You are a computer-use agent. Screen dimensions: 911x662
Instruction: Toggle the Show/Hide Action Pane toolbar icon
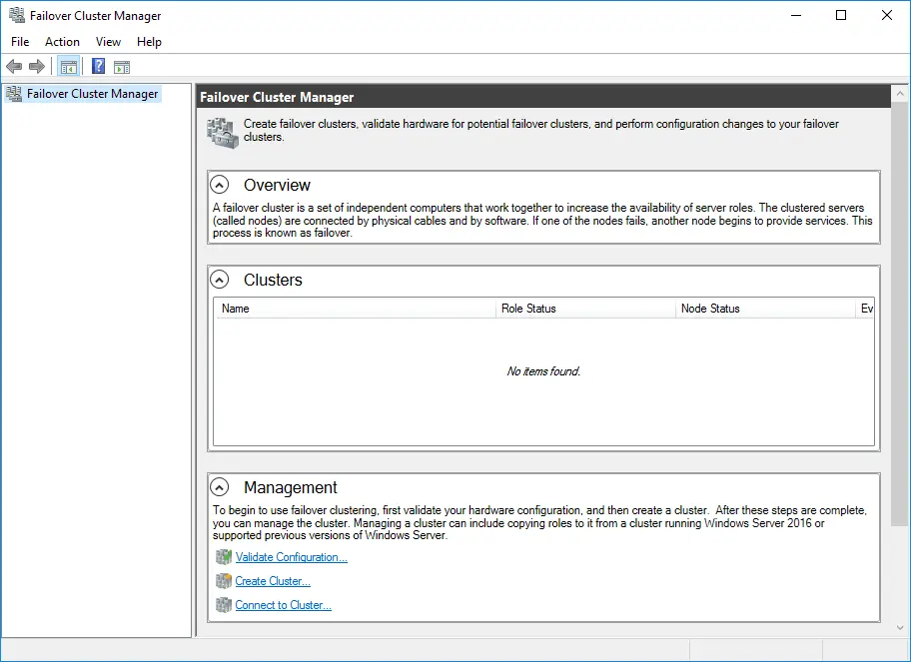tap(122, 66)
